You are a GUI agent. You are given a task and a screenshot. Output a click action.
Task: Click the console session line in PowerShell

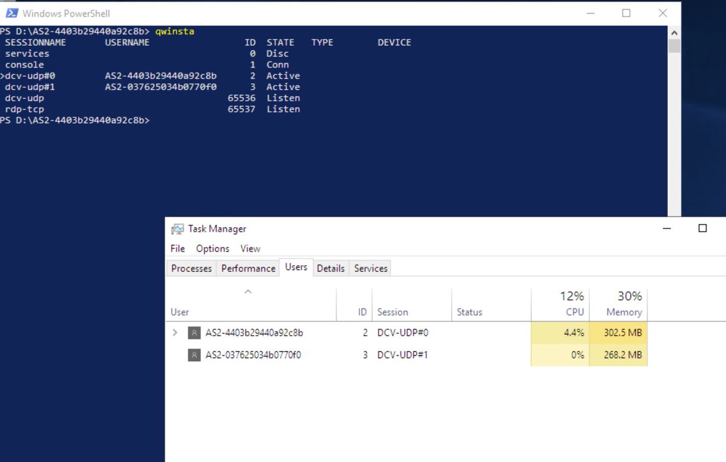click(147, 65)
